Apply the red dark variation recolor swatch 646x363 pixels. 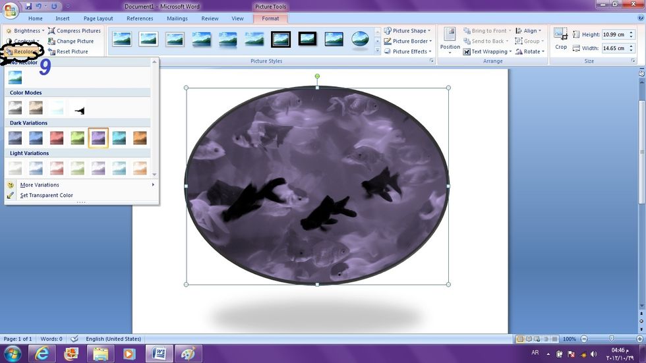click(57, 138)
